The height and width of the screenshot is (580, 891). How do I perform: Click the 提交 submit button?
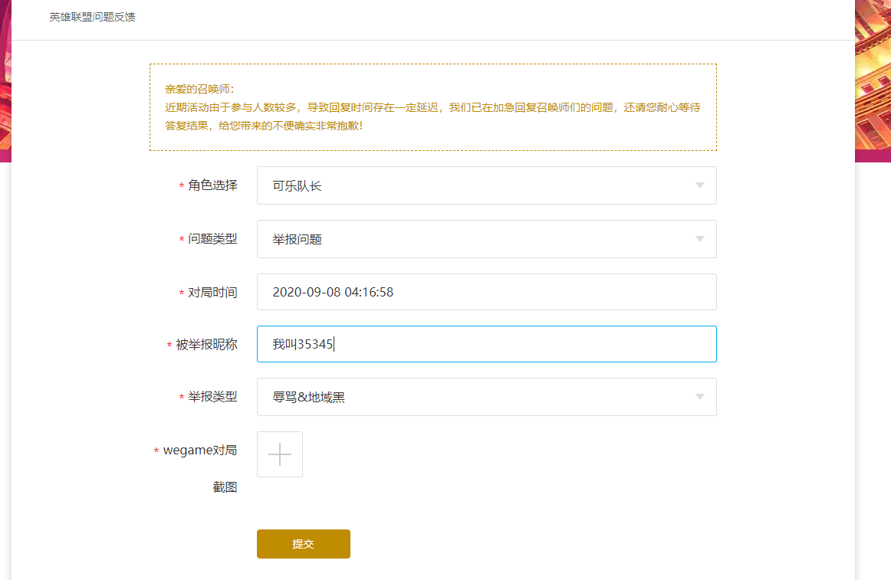303,543
